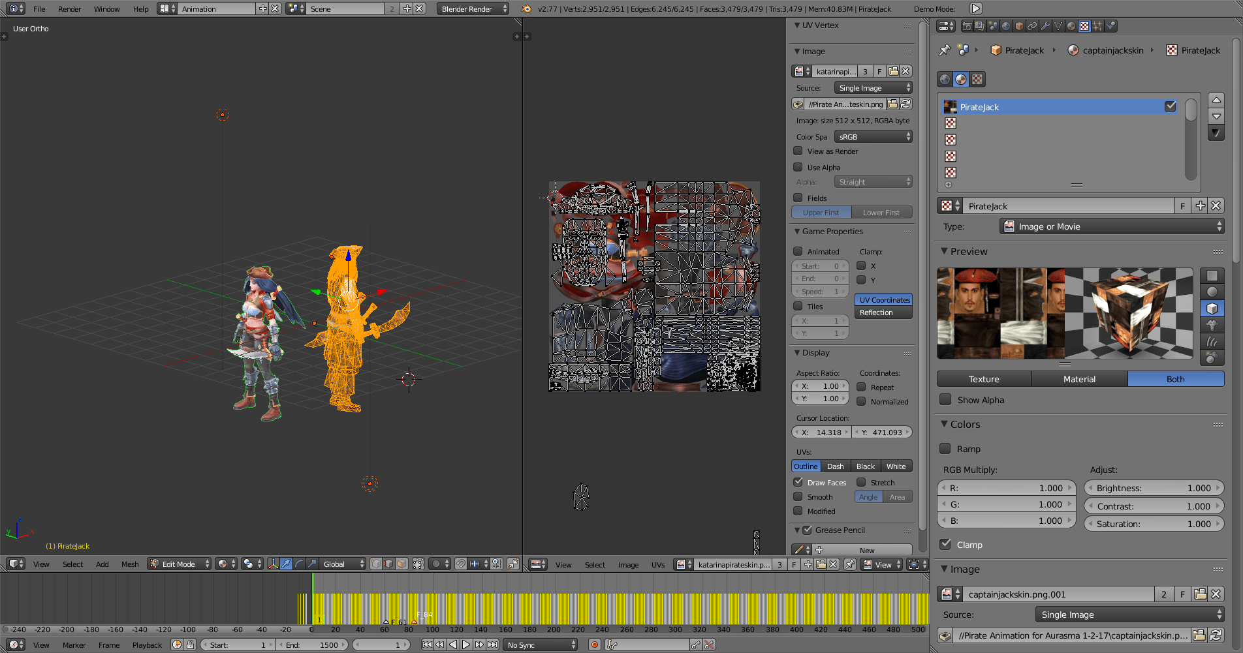
Task: Click the Start frame field in the timeline
Action: (238, 645)
